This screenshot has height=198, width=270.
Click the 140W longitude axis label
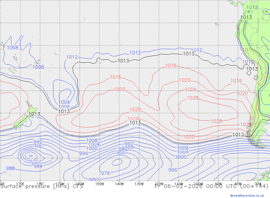tap(119, 184)
